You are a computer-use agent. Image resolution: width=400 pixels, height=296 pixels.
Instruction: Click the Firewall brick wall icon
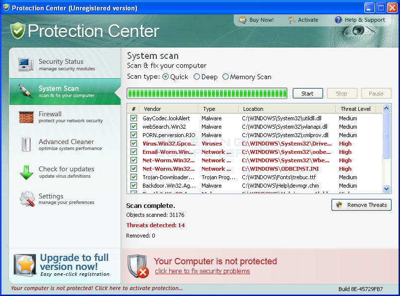26,117
